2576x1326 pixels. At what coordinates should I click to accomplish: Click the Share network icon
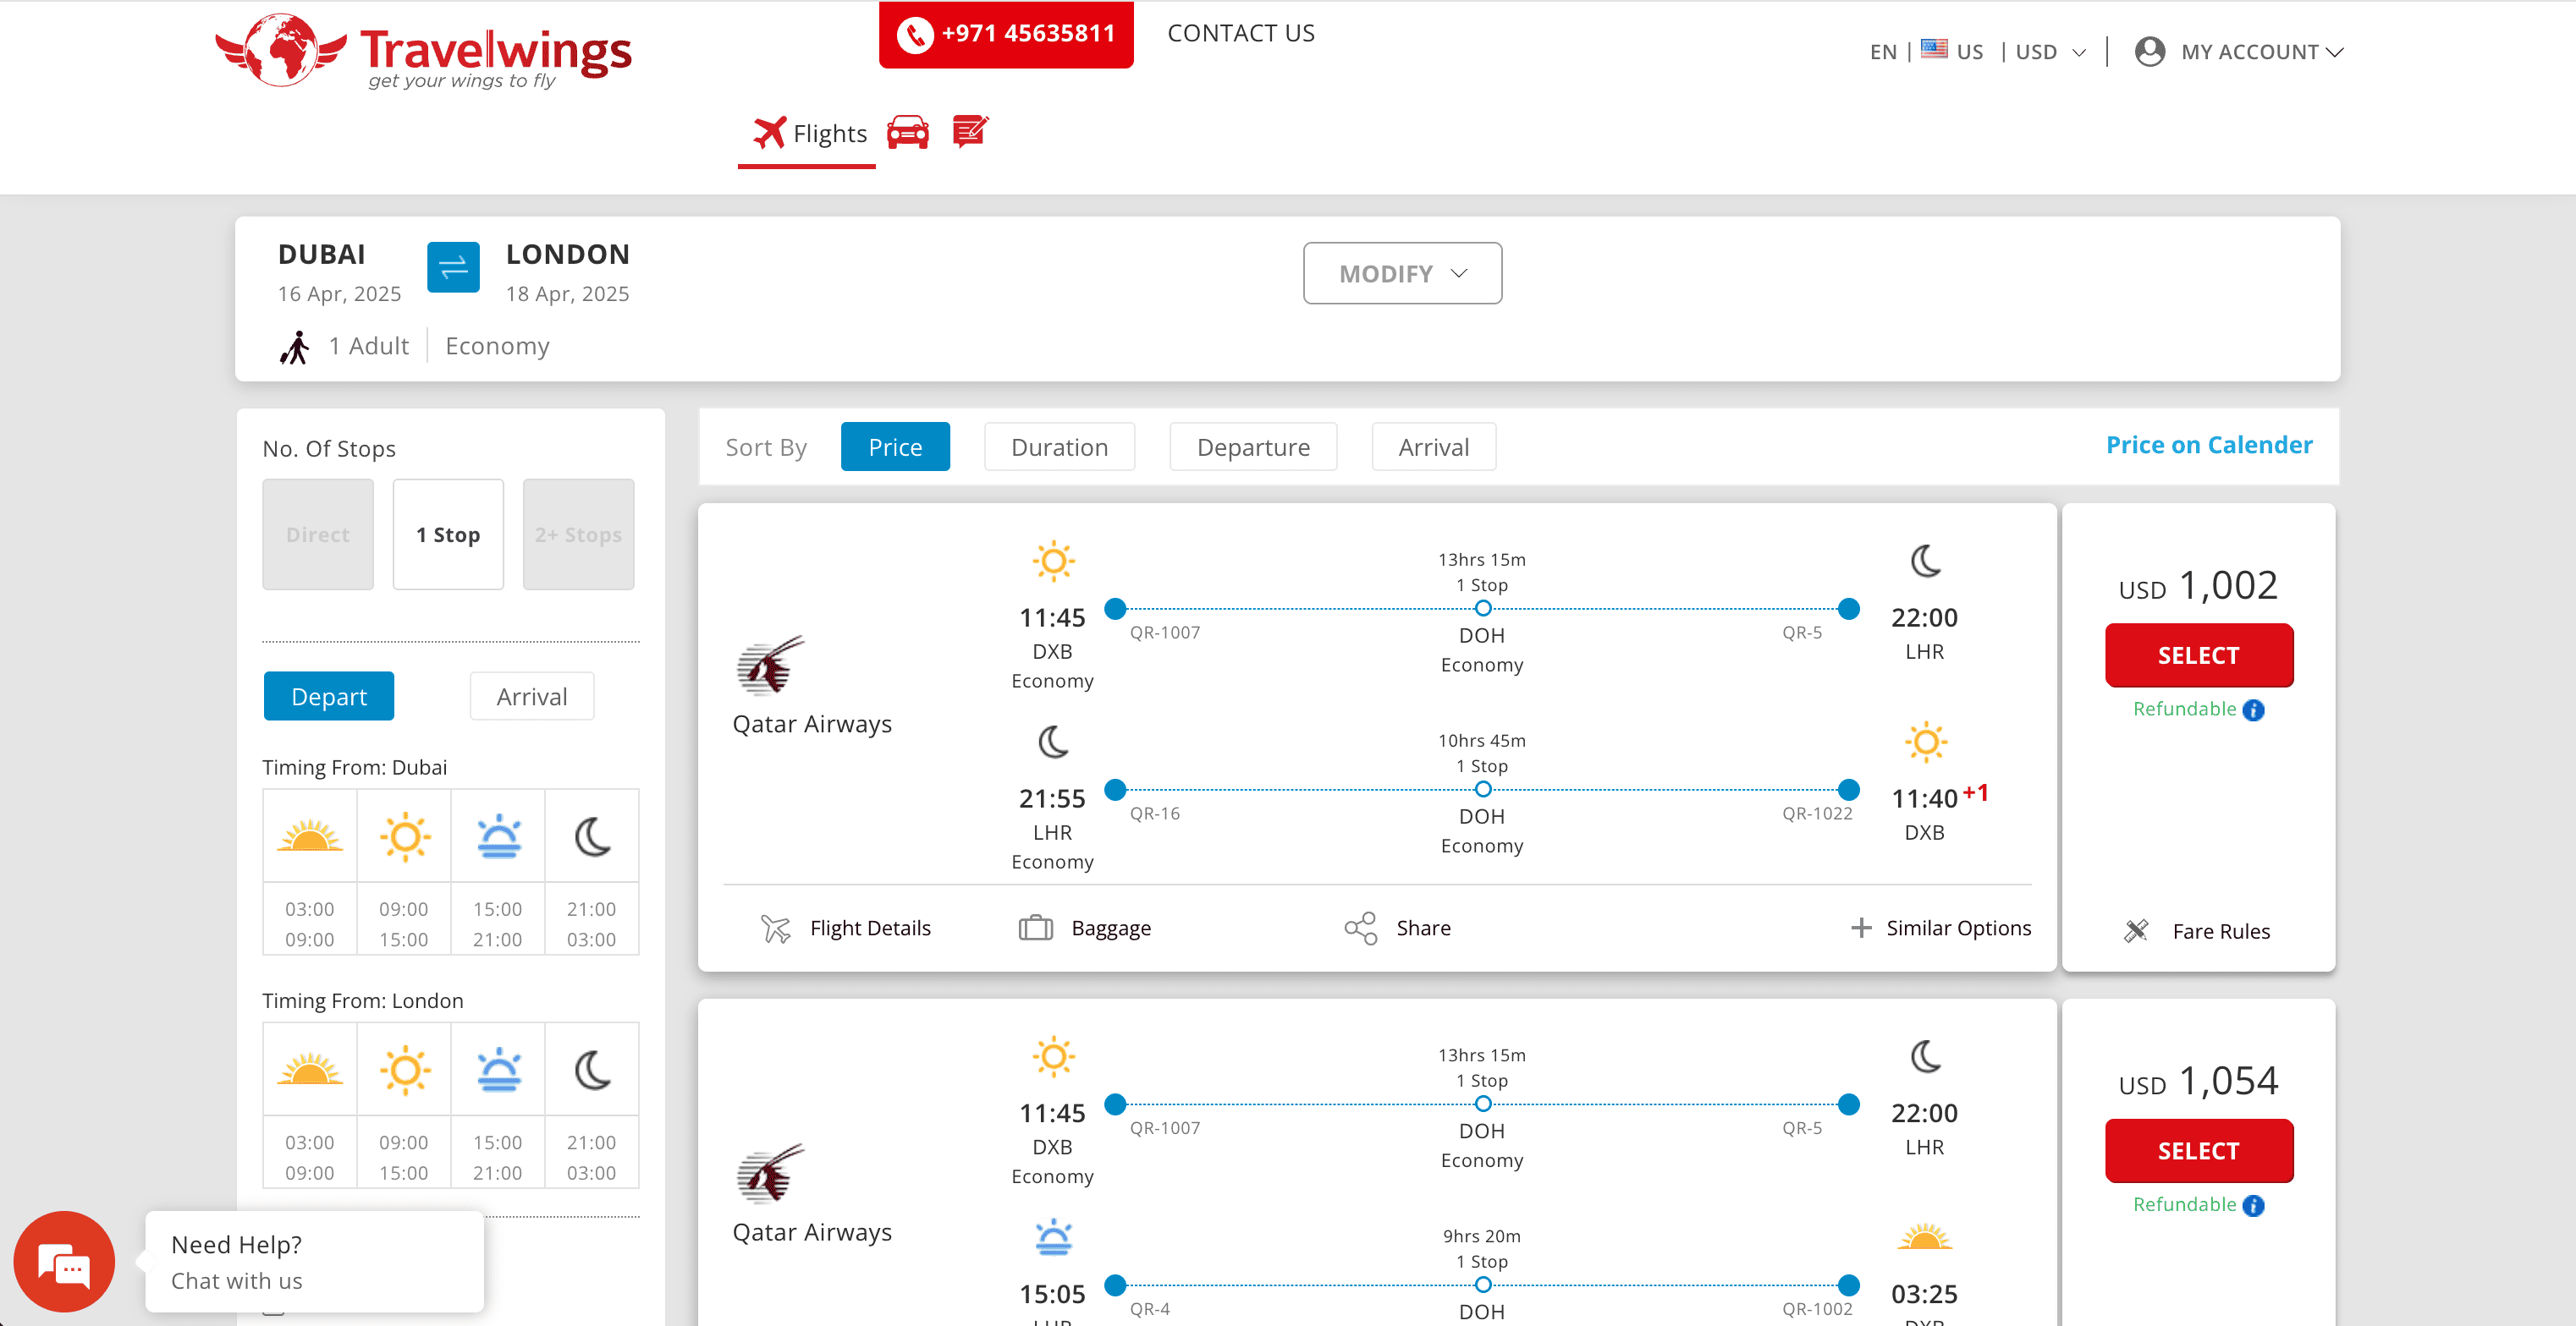pos(1360,929)
